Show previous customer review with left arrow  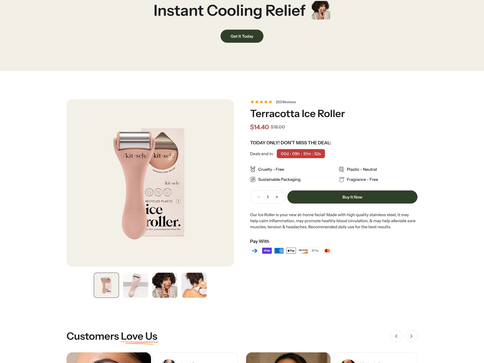396,336
